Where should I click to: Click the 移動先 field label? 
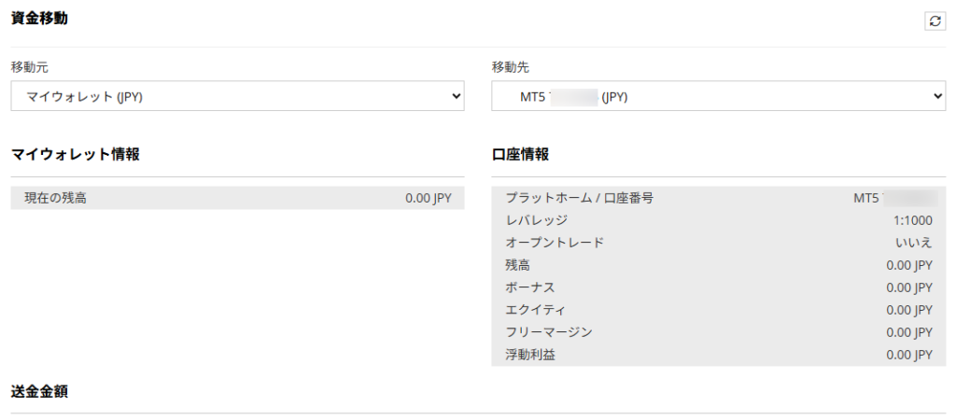point(511,67)
